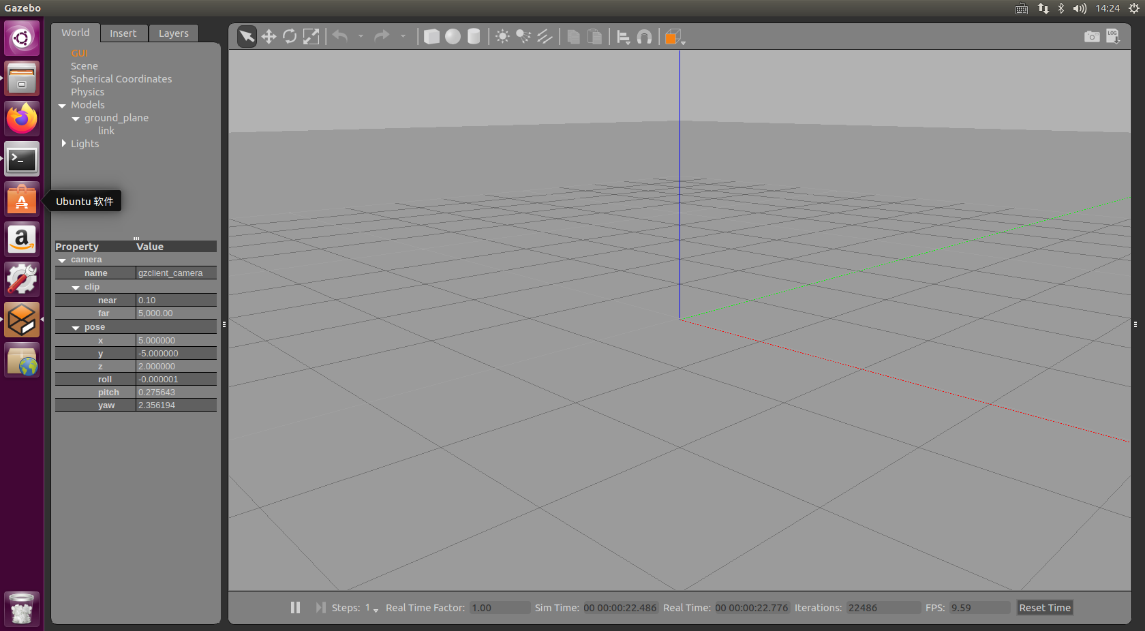1145x631 pixels.
Task: Switch to the Layers tab
Action: (173, 33)
